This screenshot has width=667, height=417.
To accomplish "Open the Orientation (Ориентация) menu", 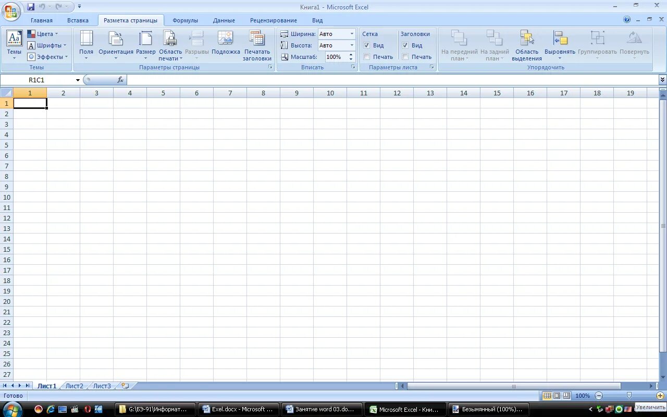I will click(x=116, y=45).
